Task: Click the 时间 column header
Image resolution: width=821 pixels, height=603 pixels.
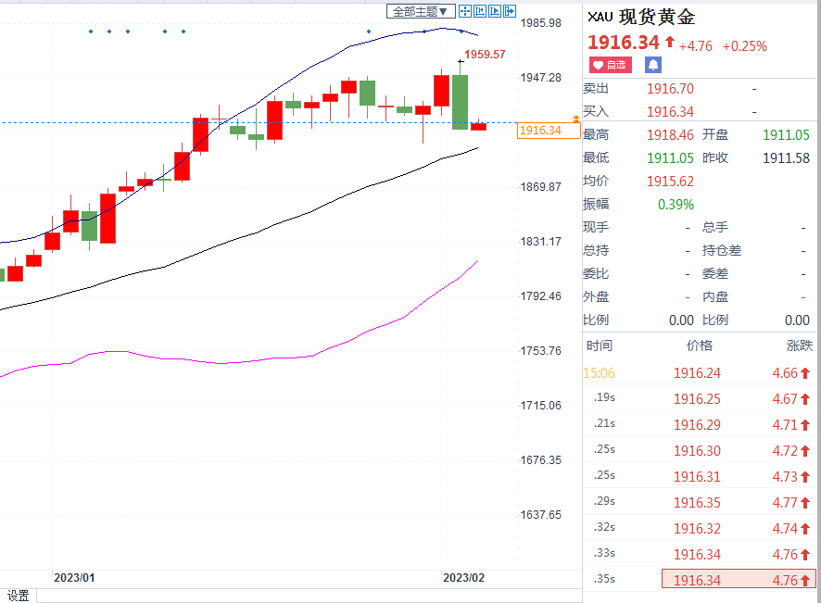Action: click(600, 345)
